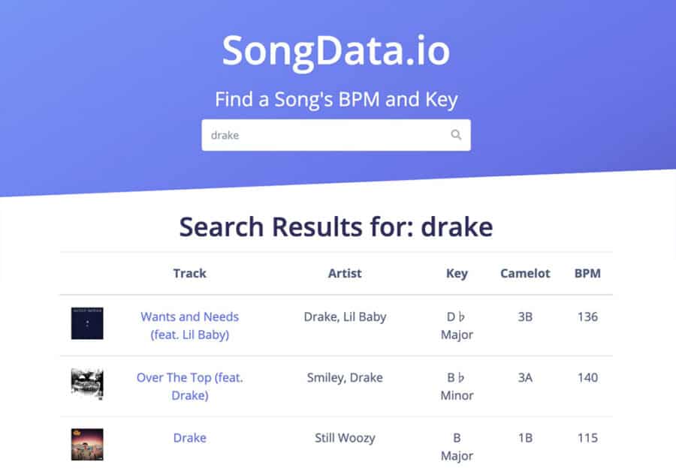This screenshot has width=676, height=474.
Task: Click the Track column header
Action: coord(189,273)
